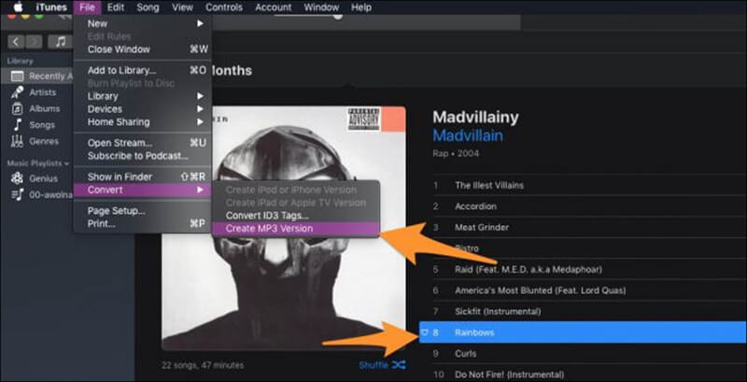This screenshot has height=382, width=747.
Task: Select track The Illest Villains
Action: [x=589, y=185]
